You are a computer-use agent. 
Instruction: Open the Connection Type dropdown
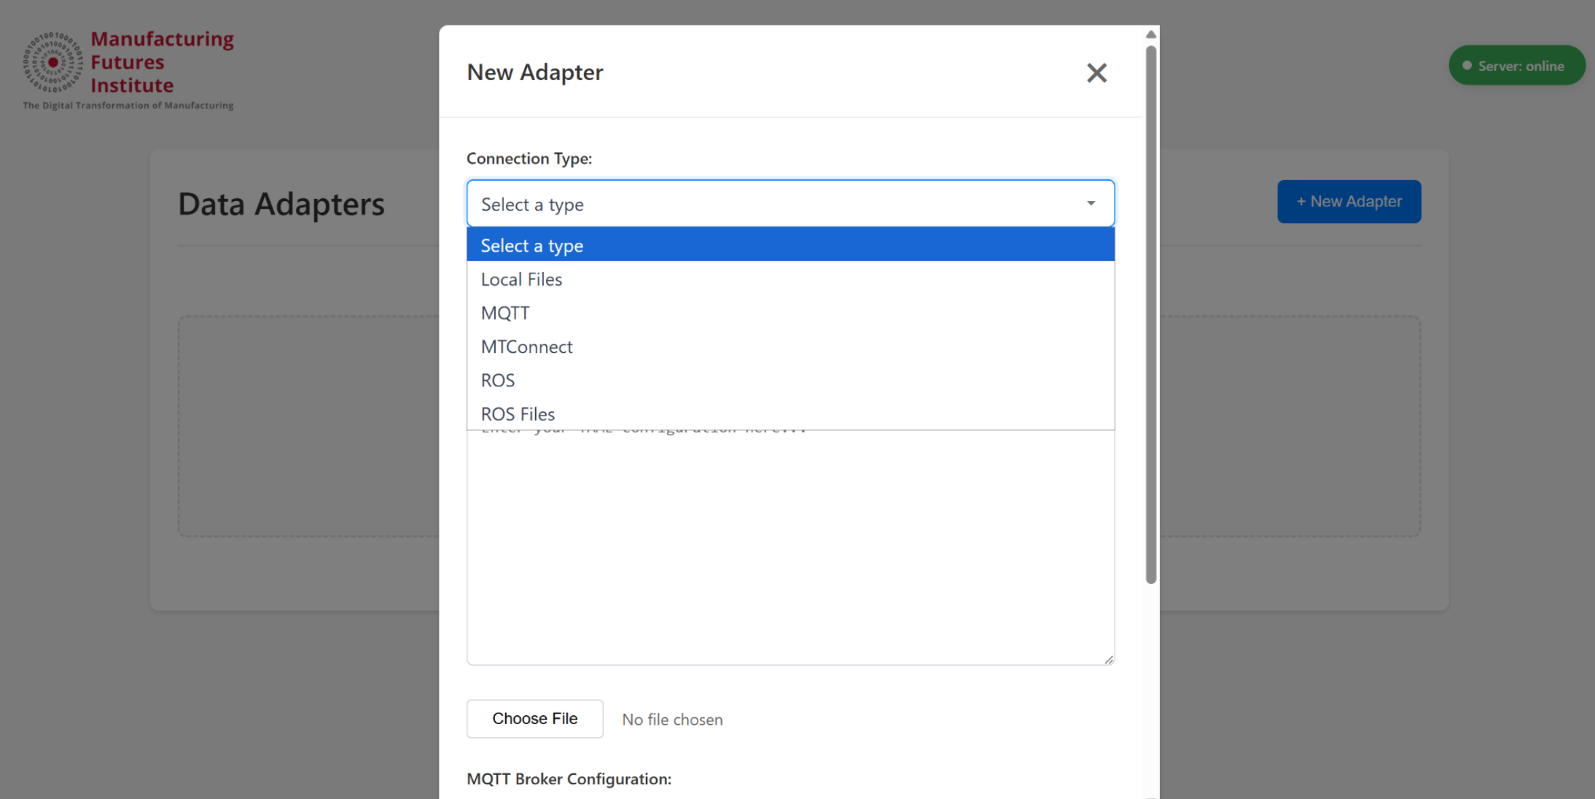pyautogui.click(x=790, y=203)
